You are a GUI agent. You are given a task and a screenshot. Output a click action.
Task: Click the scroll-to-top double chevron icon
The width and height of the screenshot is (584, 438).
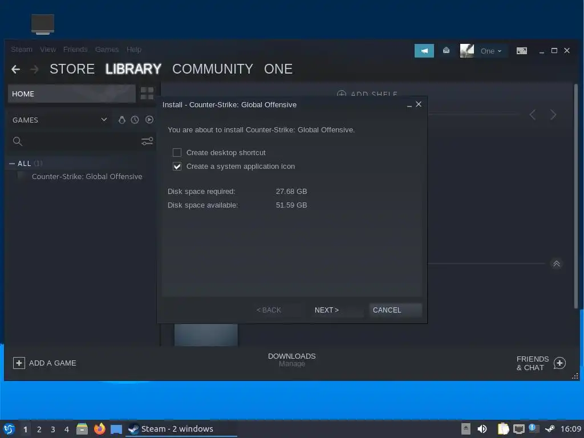tap(557, 263)
